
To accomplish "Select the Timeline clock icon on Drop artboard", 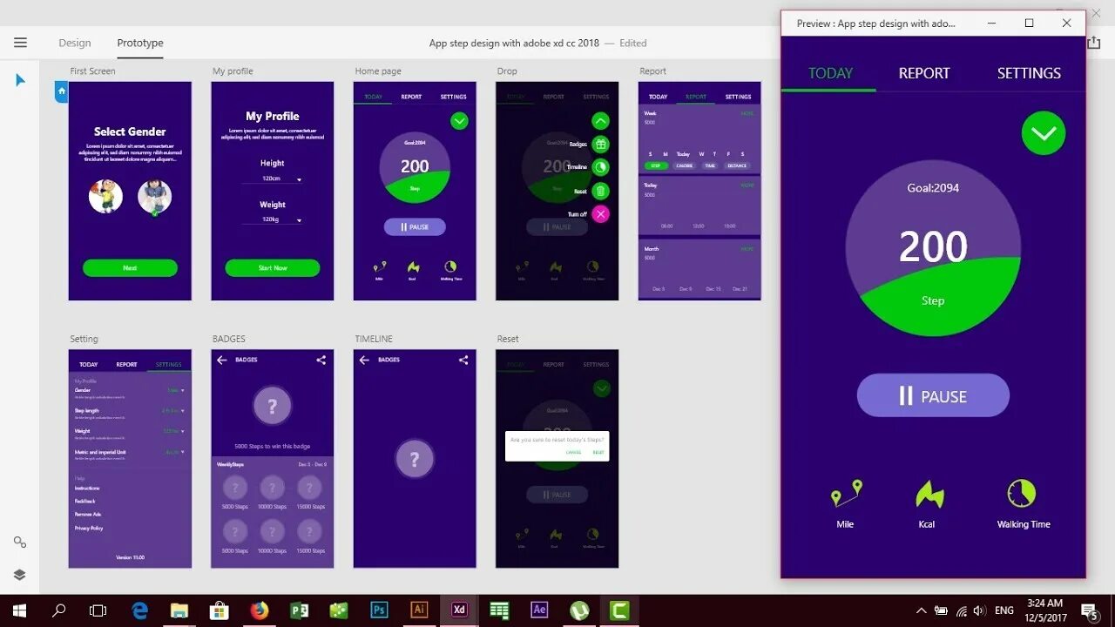I will tap(600, 167).
